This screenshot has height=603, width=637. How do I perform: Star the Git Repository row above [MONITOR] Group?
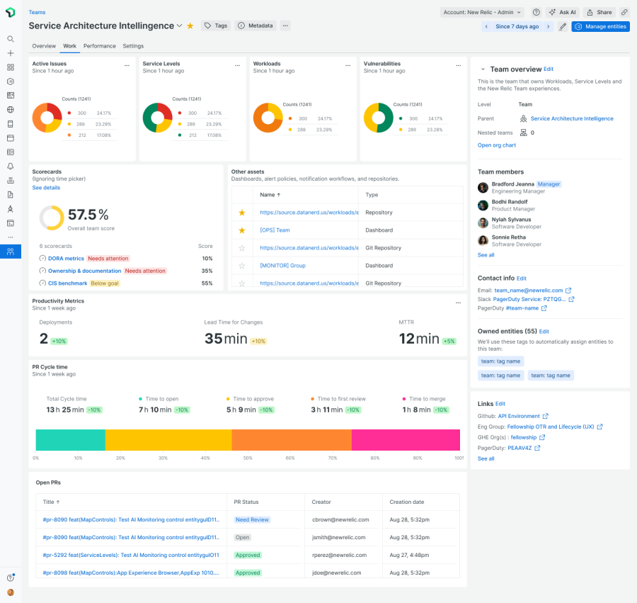[x=242, y=248]
